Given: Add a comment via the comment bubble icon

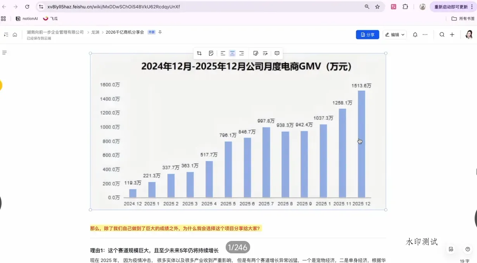Looking at the screenshot, I should tap(277, 53).
